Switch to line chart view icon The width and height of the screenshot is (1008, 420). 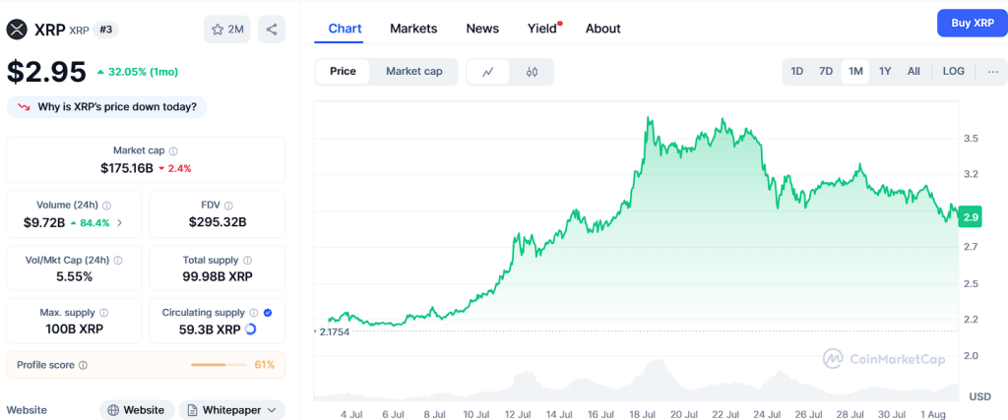[488, 72]
